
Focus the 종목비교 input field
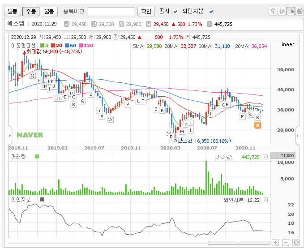click(111, 12)
